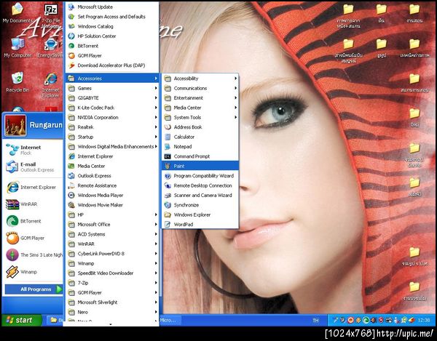Open the ACD Systems program folder
This screenshot has width=437, height=341.
pyautogui.click(x=112, y=234)
